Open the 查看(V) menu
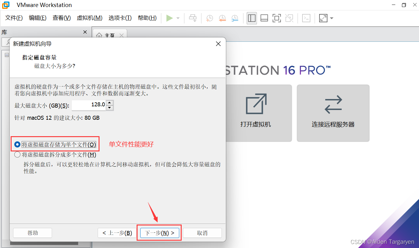Image resolution: width=419 pixels, height=248 pixels. (62, 18)
